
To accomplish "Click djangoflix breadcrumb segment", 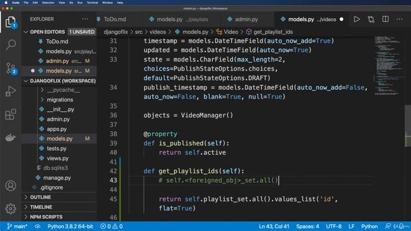I will [116, 32].
